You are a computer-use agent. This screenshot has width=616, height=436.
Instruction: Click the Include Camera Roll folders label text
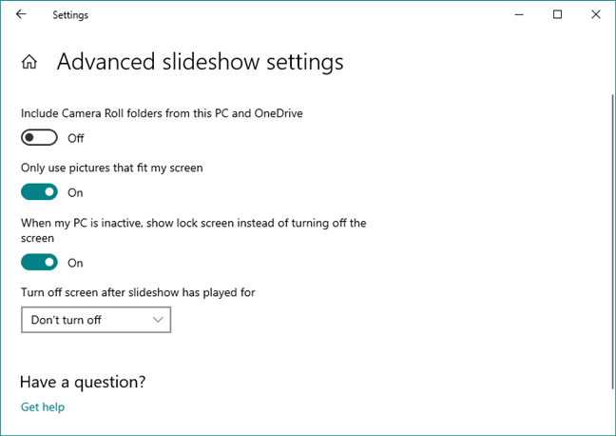(162, 113)
